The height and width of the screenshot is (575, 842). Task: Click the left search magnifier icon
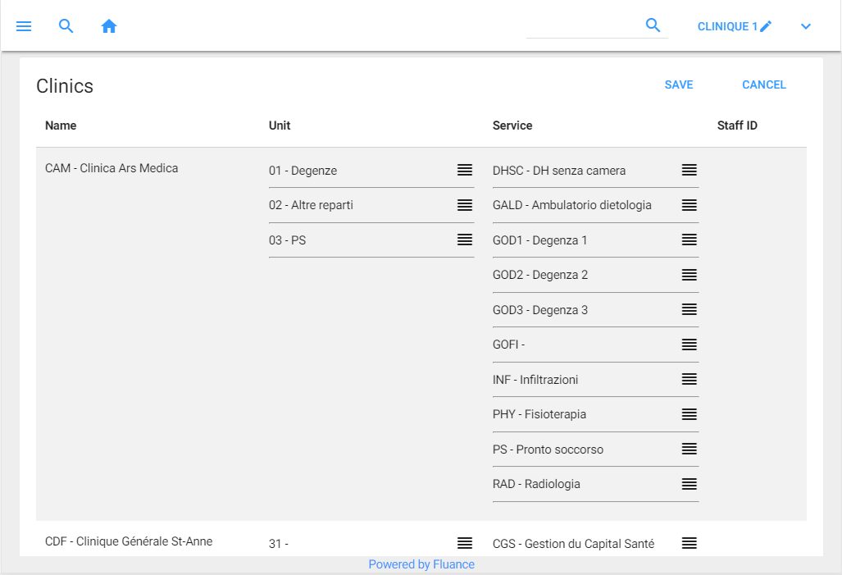tap(66, 26)
